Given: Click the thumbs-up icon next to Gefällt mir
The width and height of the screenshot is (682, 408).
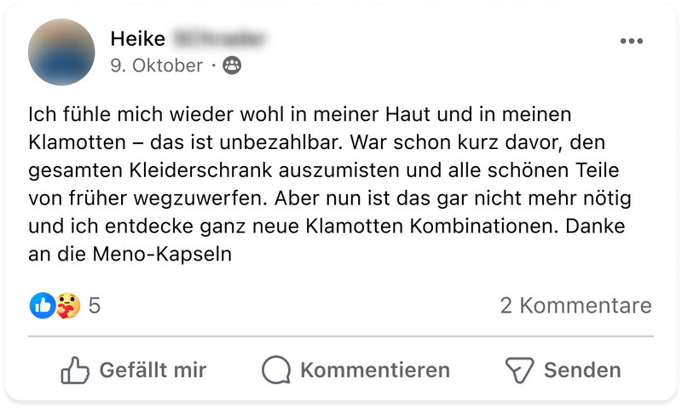Looking at the screenshot, I should click(x=75, y=371).
